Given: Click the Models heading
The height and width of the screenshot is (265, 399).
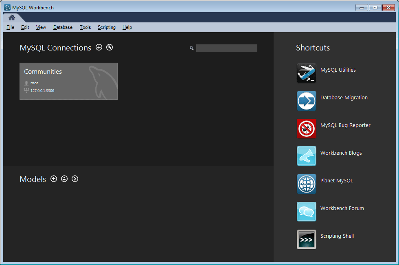Looking at the screenshot, I should coord(33,179).
